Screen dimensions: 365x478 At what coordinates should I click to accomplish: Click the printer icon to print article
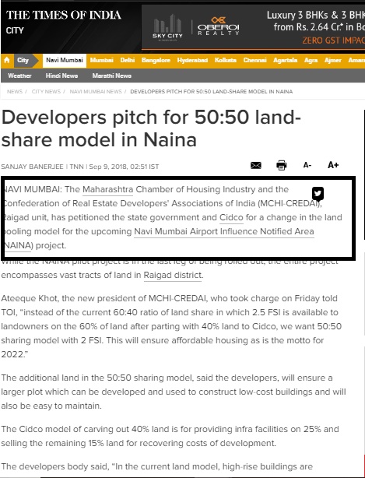281,165
